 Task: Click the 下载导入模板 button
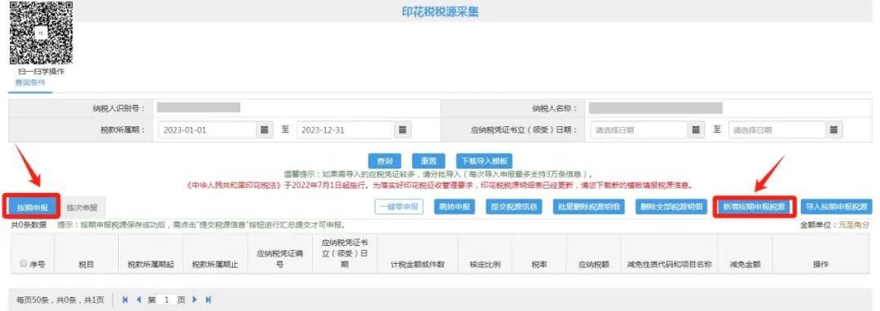pyautogui.click(x=484, y=161)
